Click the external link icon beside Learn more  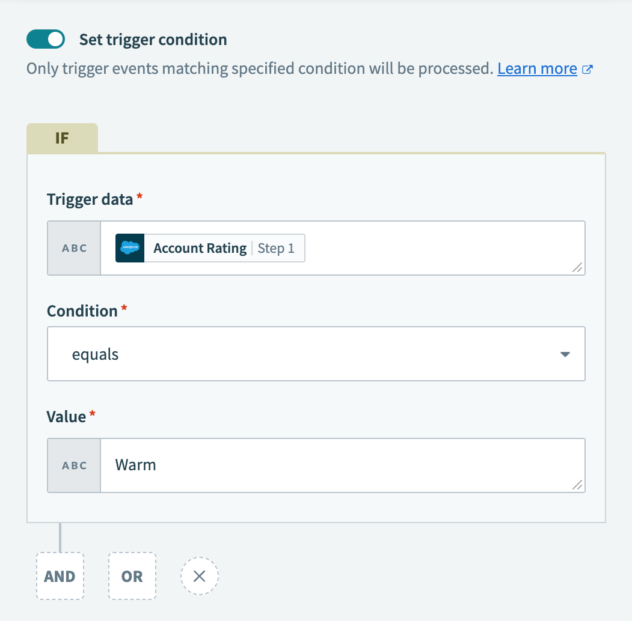point(587,68)
